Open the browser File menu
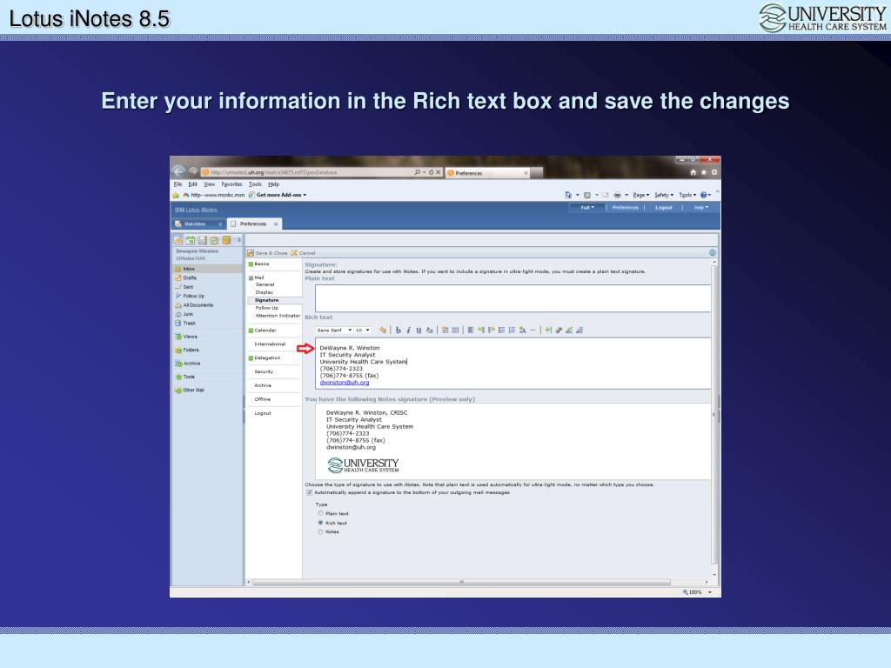Image resolution: width=891 pixels, height=668 pixels. [178, 184]
